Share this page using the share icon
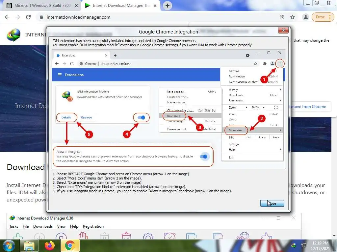Image resolution: width=337 pixels, height=252 pixels. 282,17
